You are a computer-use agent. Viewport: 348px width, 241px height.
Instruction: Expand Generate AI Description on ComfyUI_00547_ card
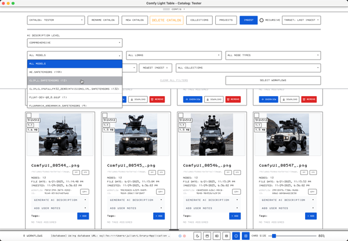pyautogui.click(x=288, y=200)
